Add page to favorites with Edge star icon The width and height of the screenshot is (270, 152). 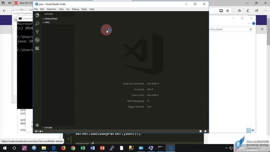227,11
